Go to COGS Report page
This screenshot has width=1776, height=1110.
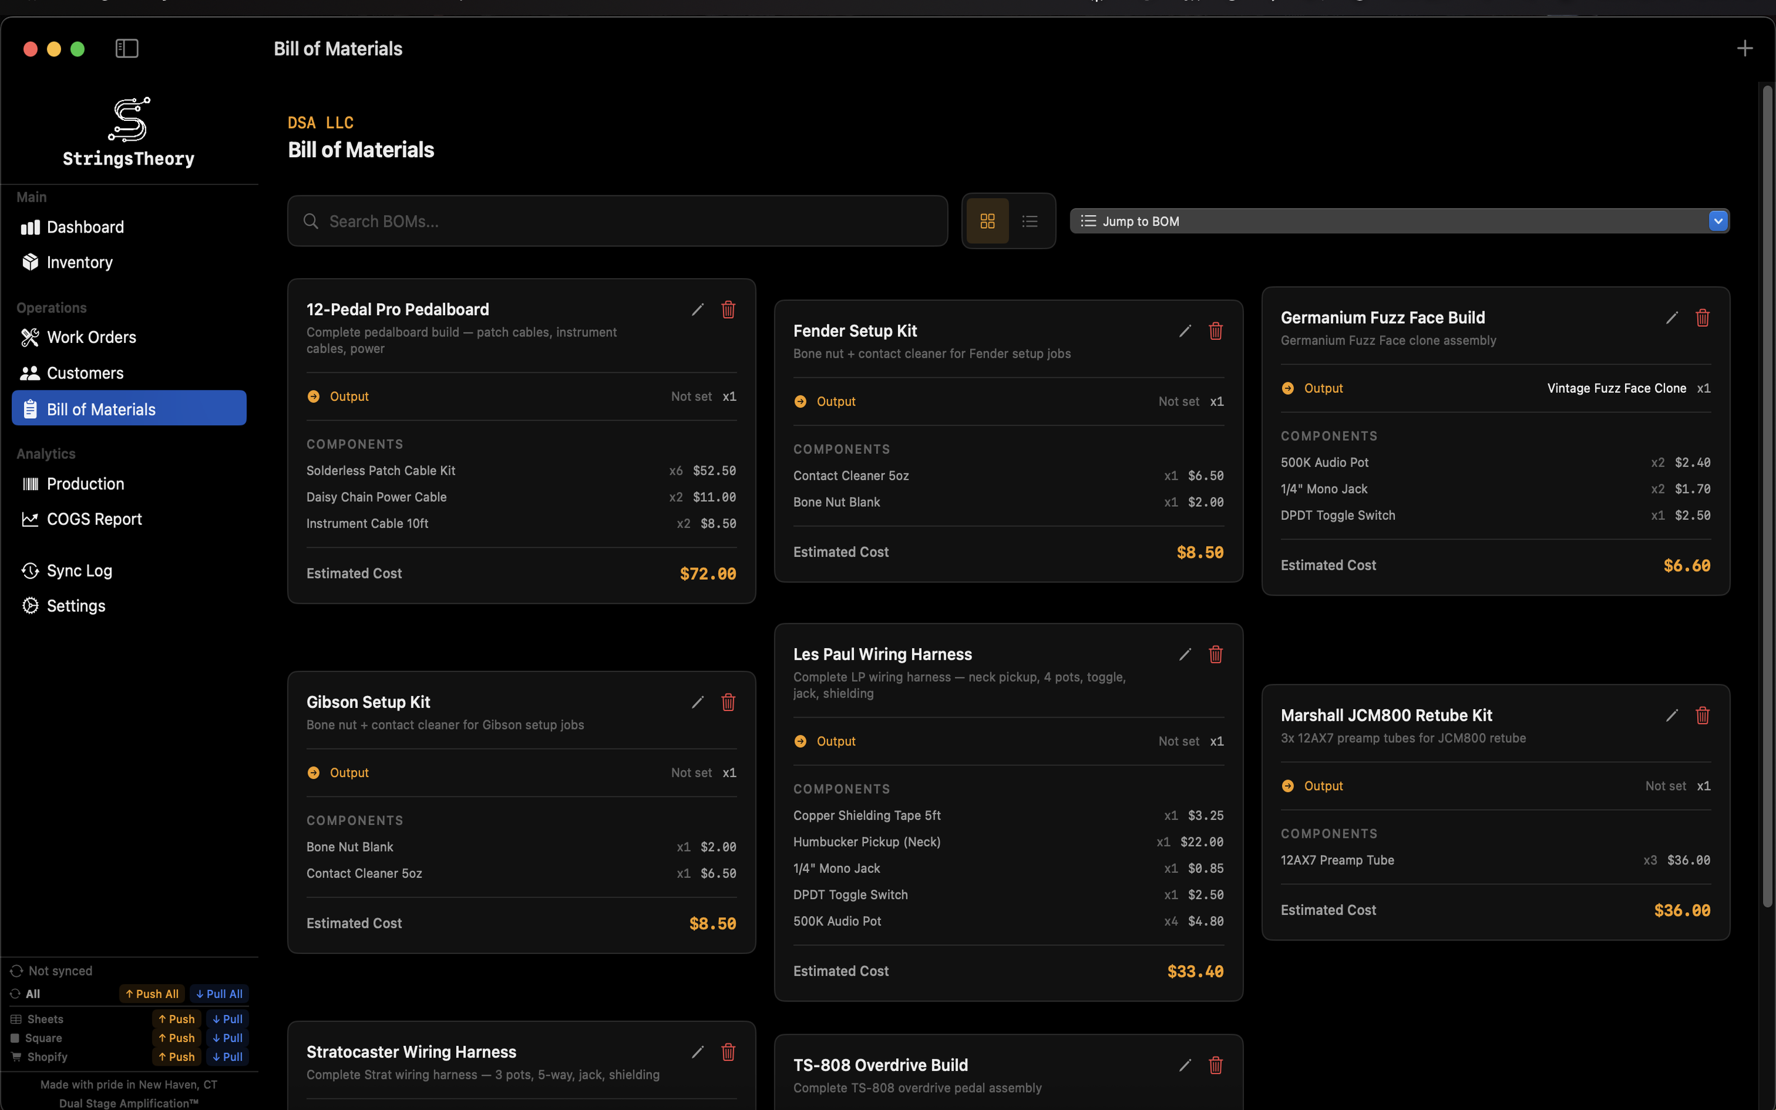94,519
